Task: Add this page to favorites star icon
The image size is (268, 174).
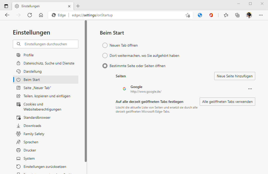Action: click(x=188, y=15)
